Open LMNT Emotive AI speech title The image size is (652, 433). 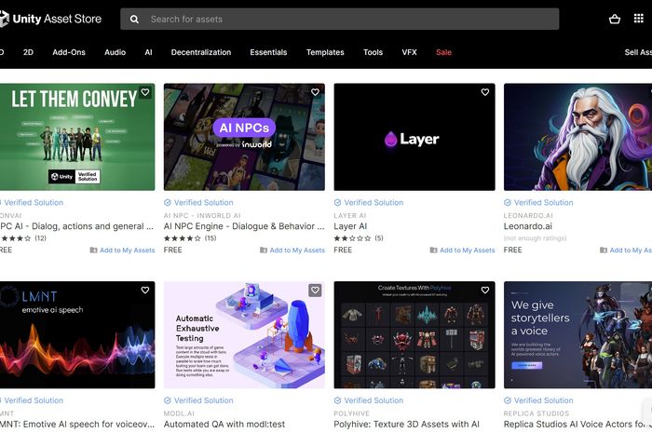(x=77, y=425)
